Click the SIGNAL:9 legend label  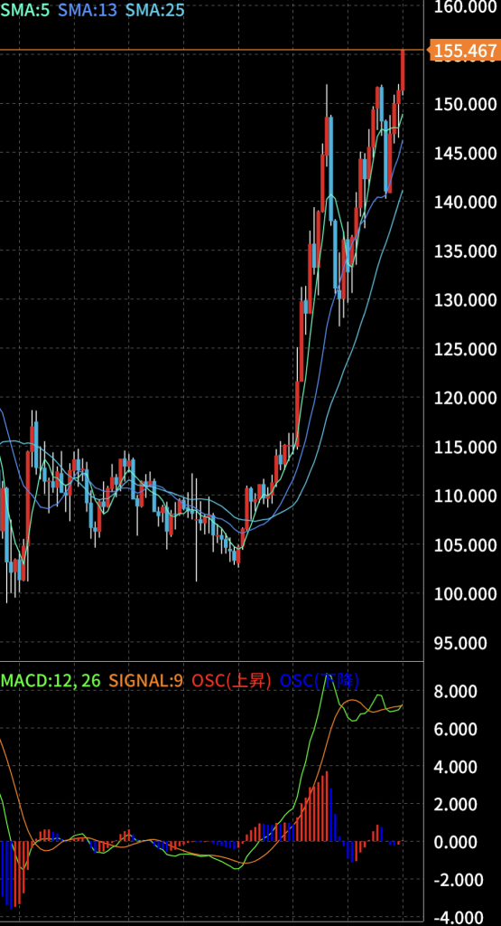(x=145, y=681)
